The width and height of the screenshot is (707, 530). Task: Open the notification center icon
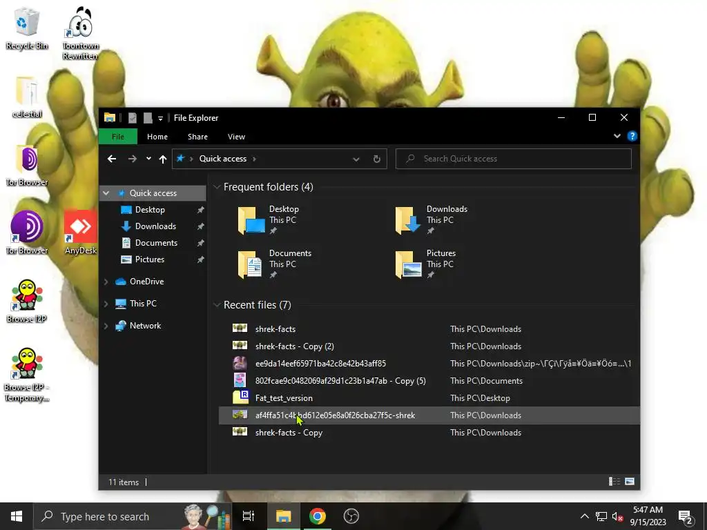(x=686, y=516)
